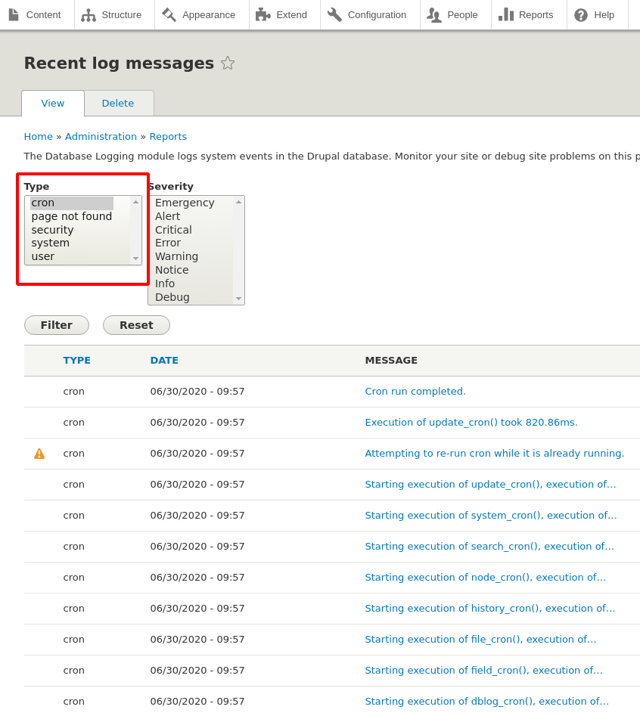Select the View tab
The image size is (640, 716).
pyautogui.click(x=52, y=103)
